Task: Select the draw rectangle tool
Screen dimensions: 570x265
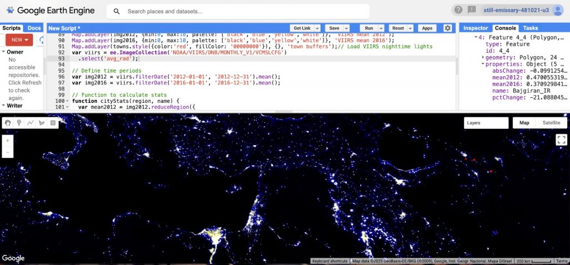Action: click(x=53, y=123)
